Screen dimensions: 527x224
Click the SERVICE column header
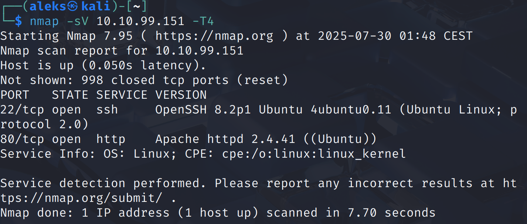coord(122,95)
